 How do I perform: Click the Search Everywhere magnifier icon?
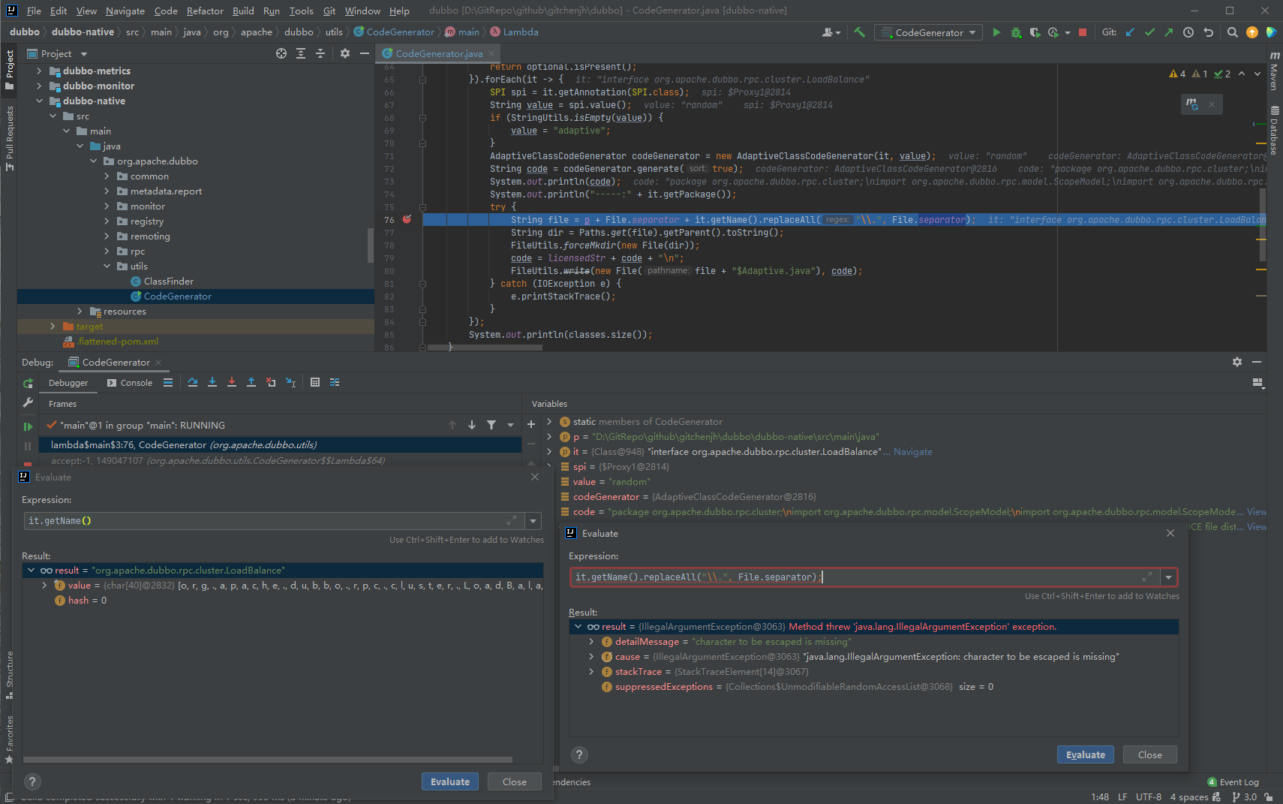[1232, 32]
